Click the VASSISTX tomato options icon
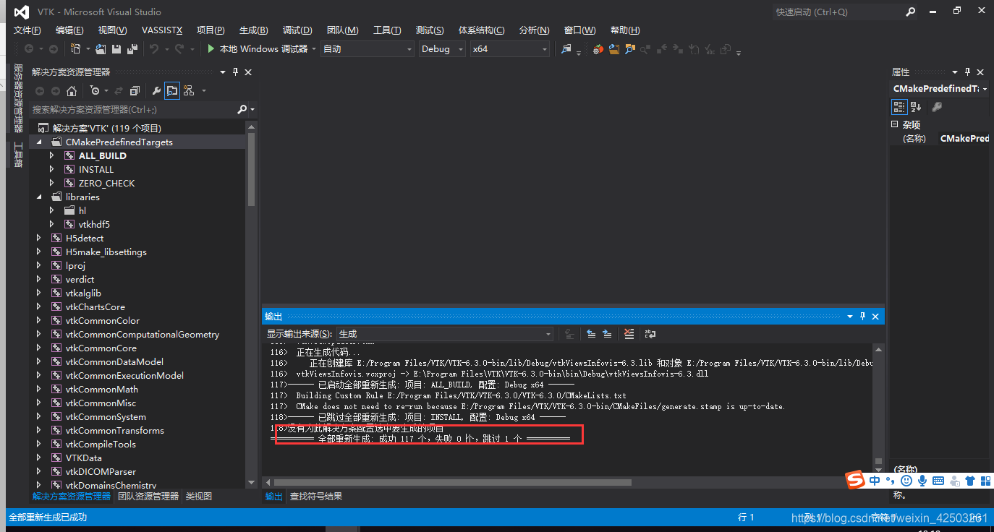The height and width of the screenshot is (532, 994). pyautogui.click(x=598, y=48)
